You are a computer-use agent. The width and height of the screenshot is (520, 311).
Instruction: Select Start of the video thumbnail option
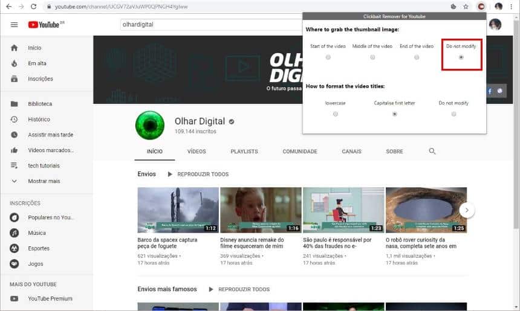pos(328,57)
